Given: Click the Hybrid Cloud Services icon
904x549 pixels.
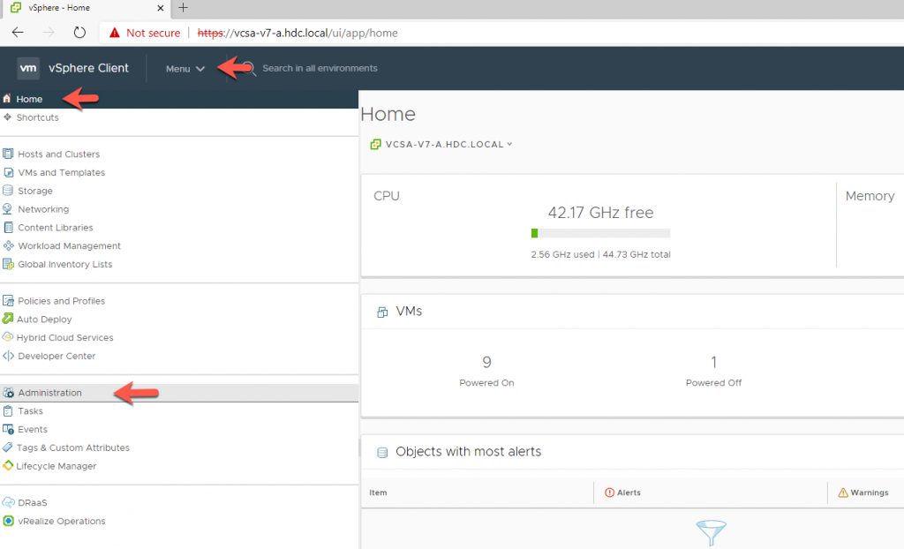Looking at the screenshot, I should pos(7,337).
